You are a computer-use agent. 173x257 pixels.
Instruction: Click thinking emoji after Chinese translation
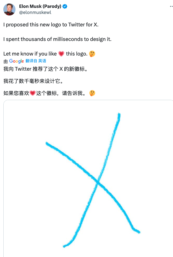pyautogui.click(x=92, y=93)
